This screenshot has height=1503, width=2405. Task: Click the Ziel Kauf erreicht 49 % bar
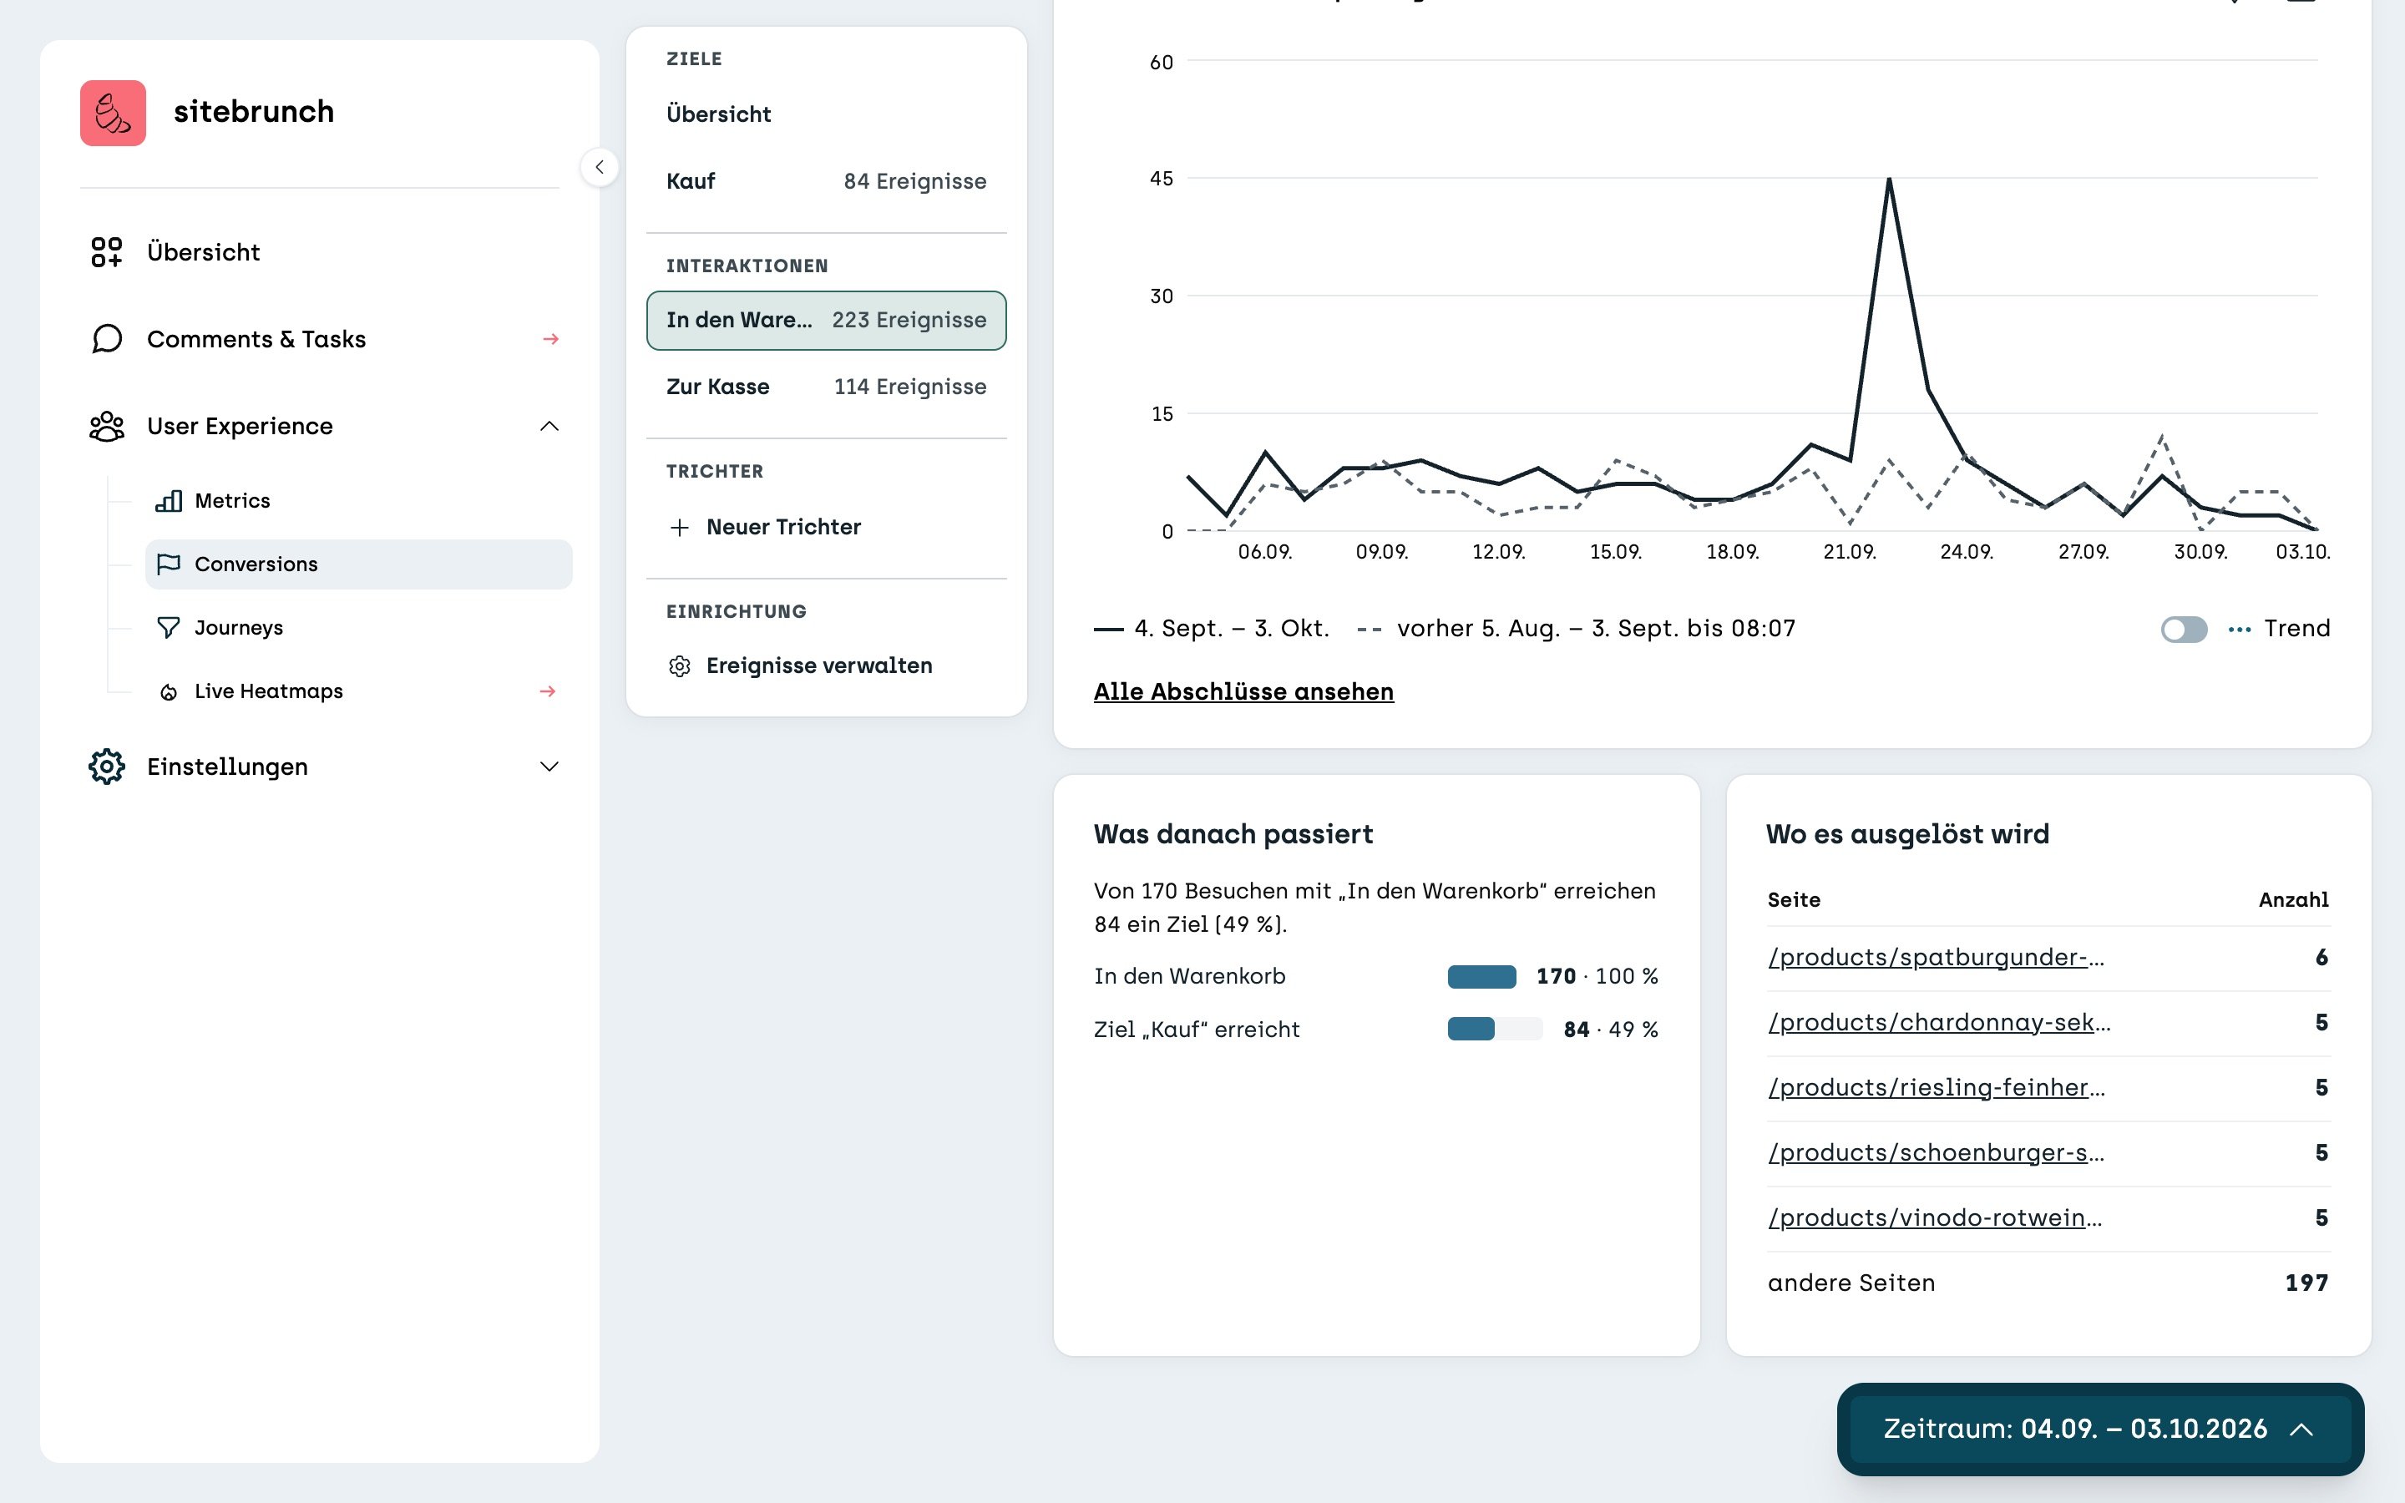[1495, 1029]
